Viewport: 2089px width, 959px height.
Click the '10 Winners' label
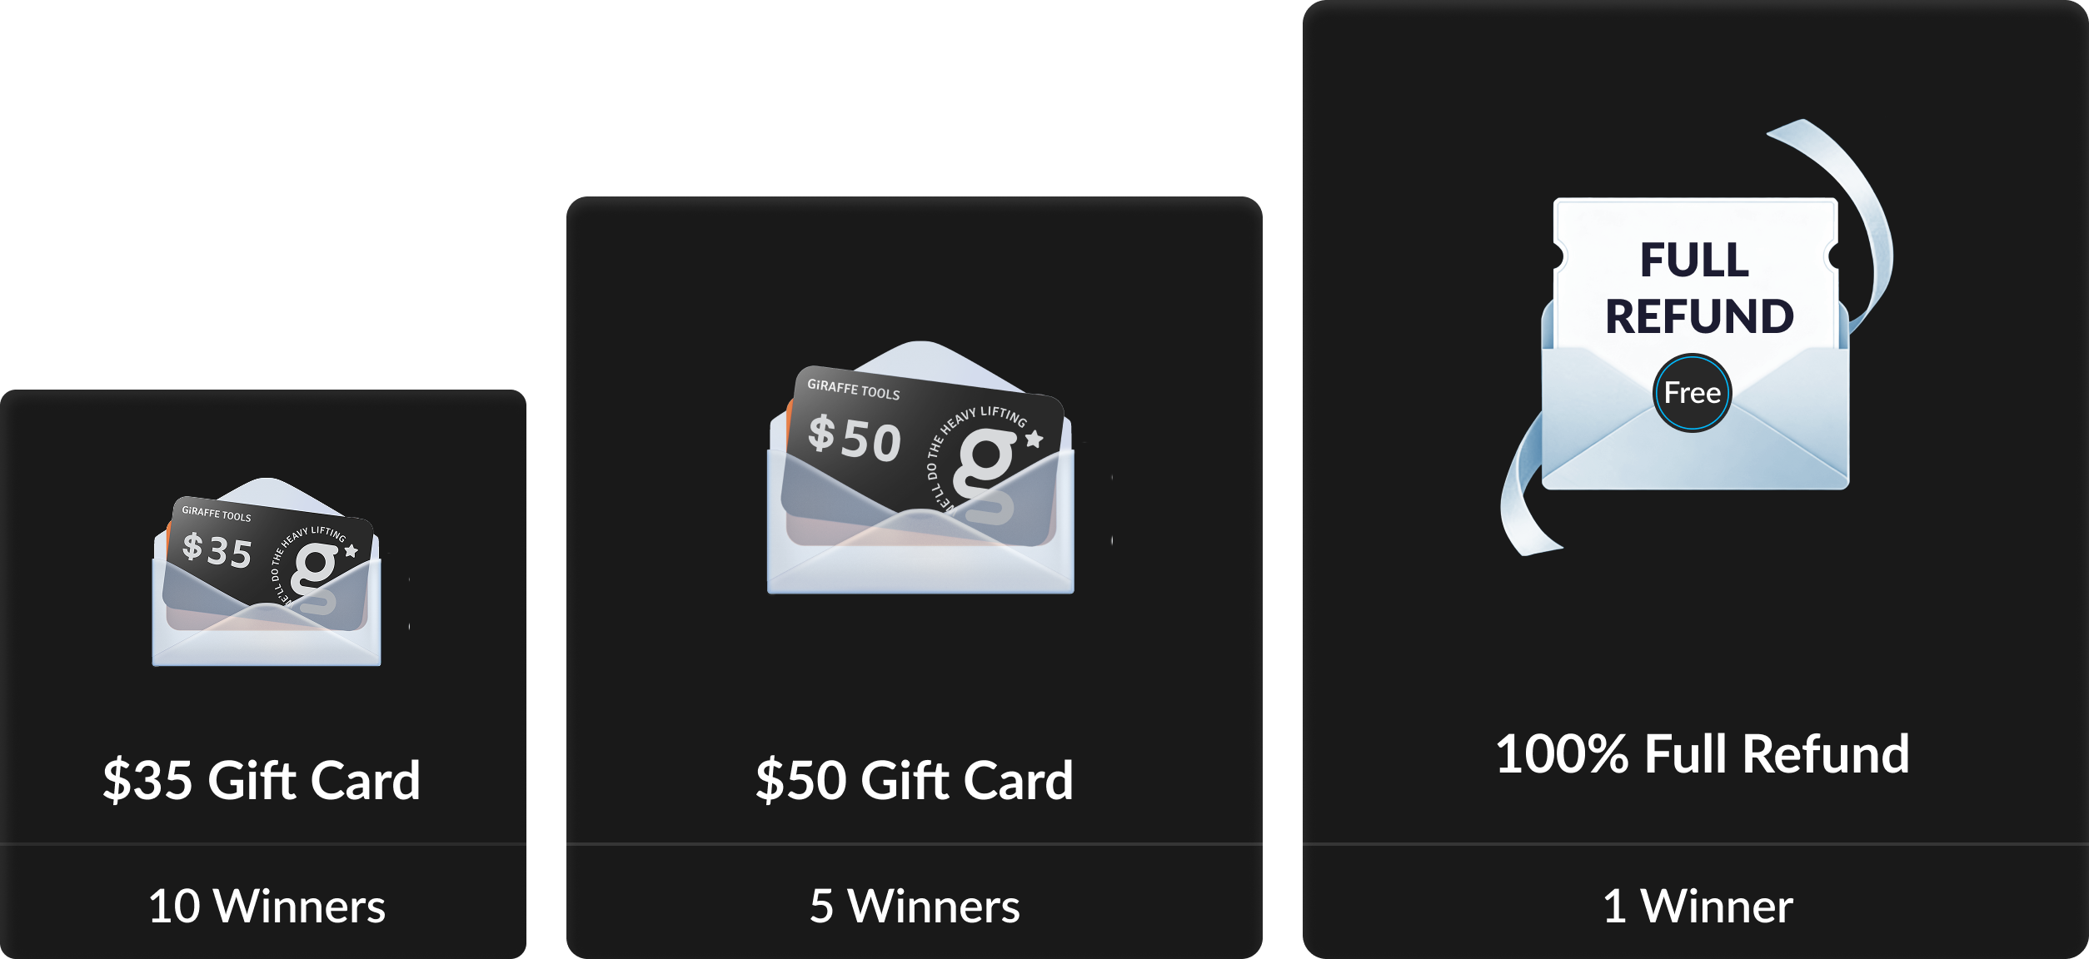tap(267, 906)
